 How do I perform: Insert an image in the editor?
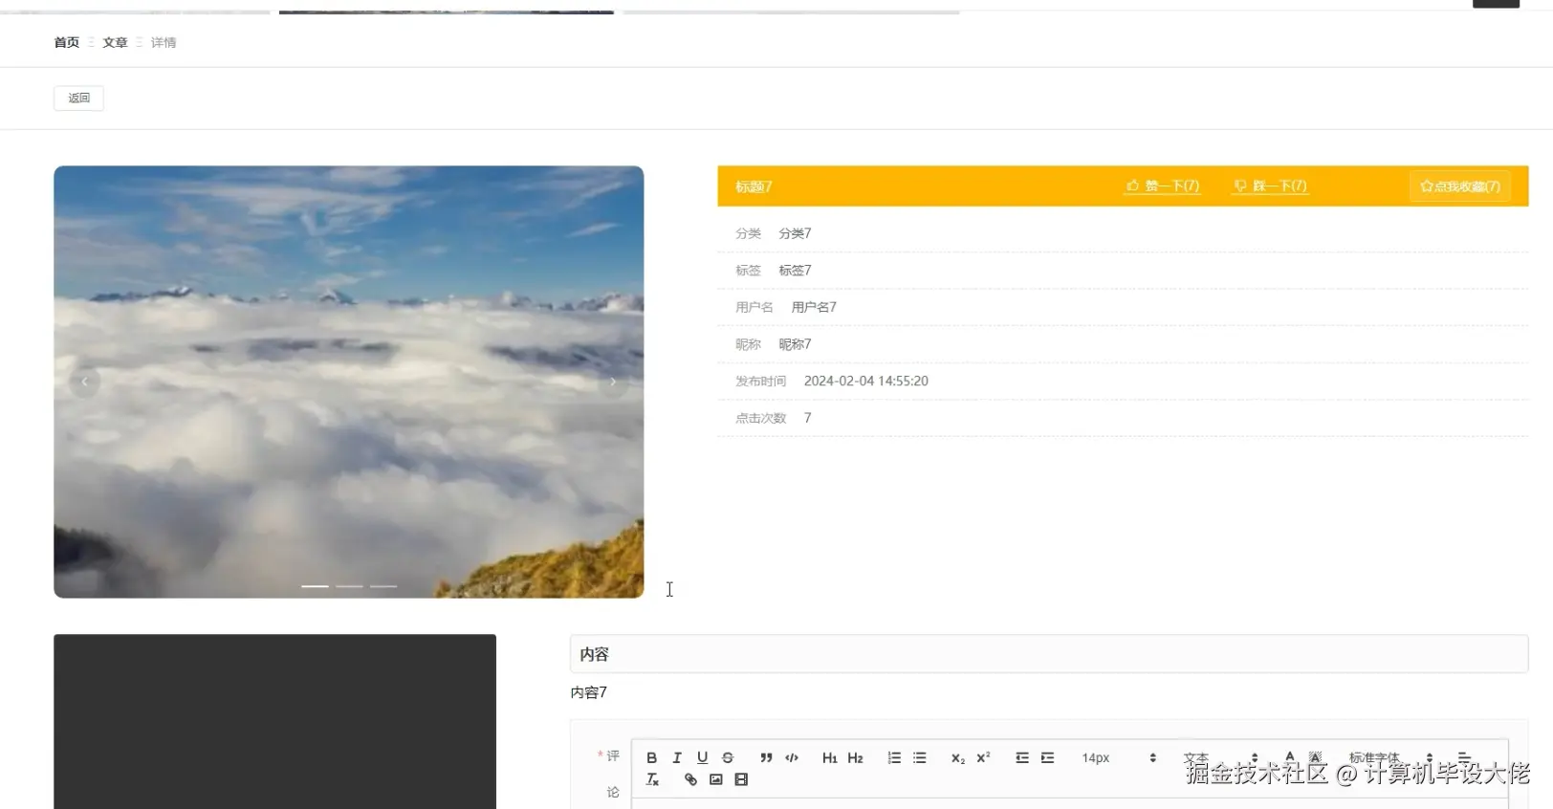[715, 779]
